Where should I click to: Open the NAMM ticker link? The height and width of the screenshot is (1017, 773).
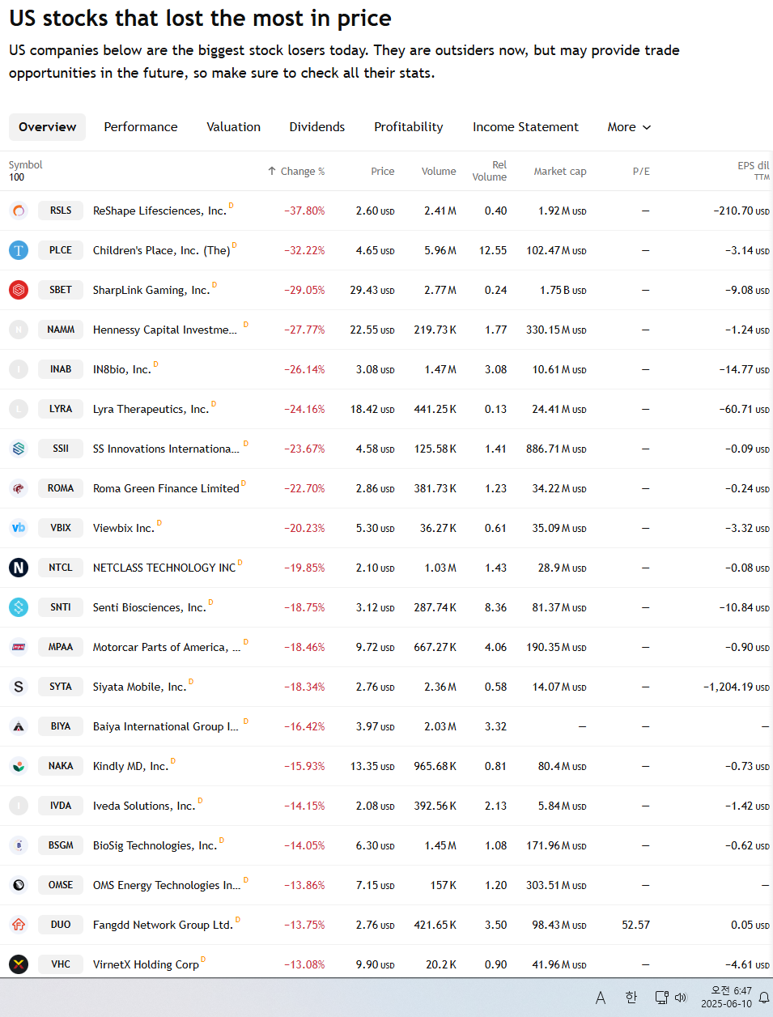61,330
